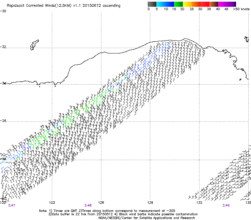251x220 pixels.
Task: Click longitude label '123' on bottom axis
Action: (x=52, y=203)
